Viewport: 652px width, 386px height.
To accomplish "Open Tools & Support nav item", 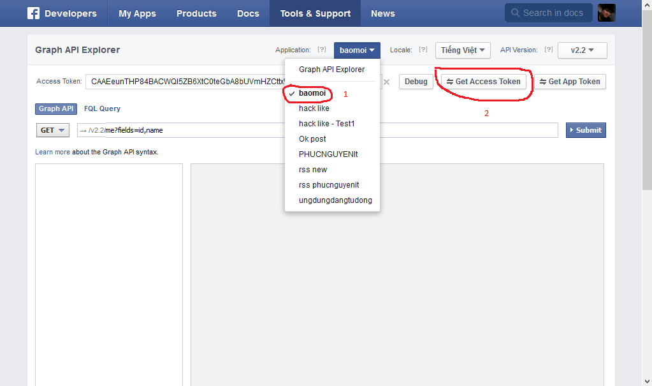I will pos(315,13).
